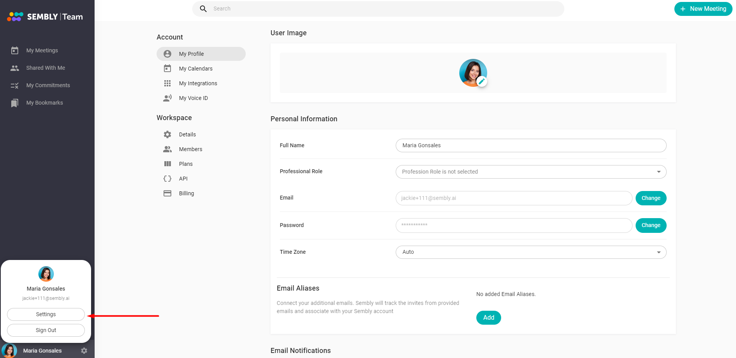Click the Shared With Me people icon

click(15, 68)
